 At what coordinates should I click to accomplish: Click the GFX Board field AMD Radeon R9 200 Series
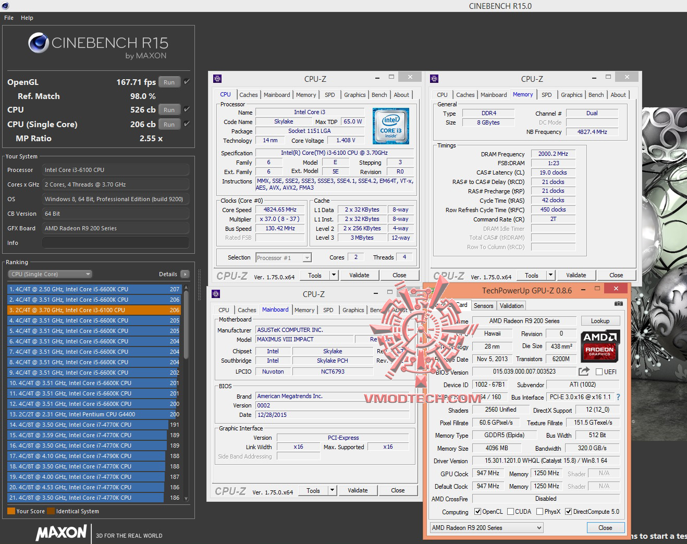click(116, 228)
